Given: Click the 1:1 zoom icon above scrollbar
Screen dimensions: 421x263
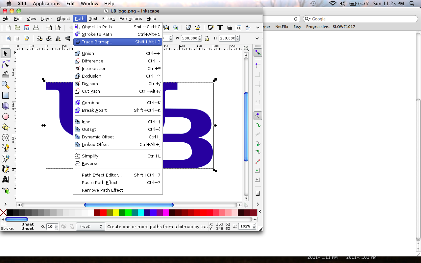Looking at the screenshot, I should pyautogui.click(x=246, y=48).
